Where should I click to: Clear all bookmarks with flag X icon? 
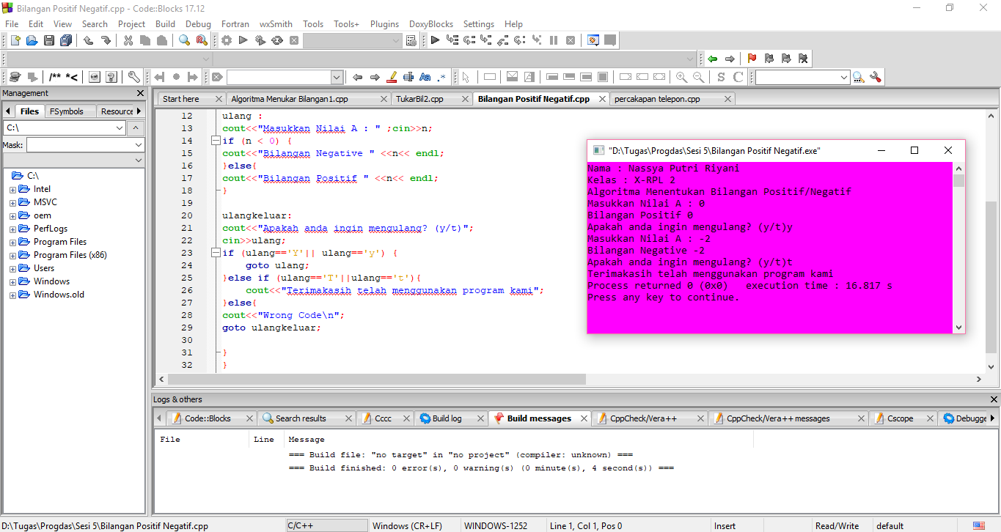tap(803, 59)
